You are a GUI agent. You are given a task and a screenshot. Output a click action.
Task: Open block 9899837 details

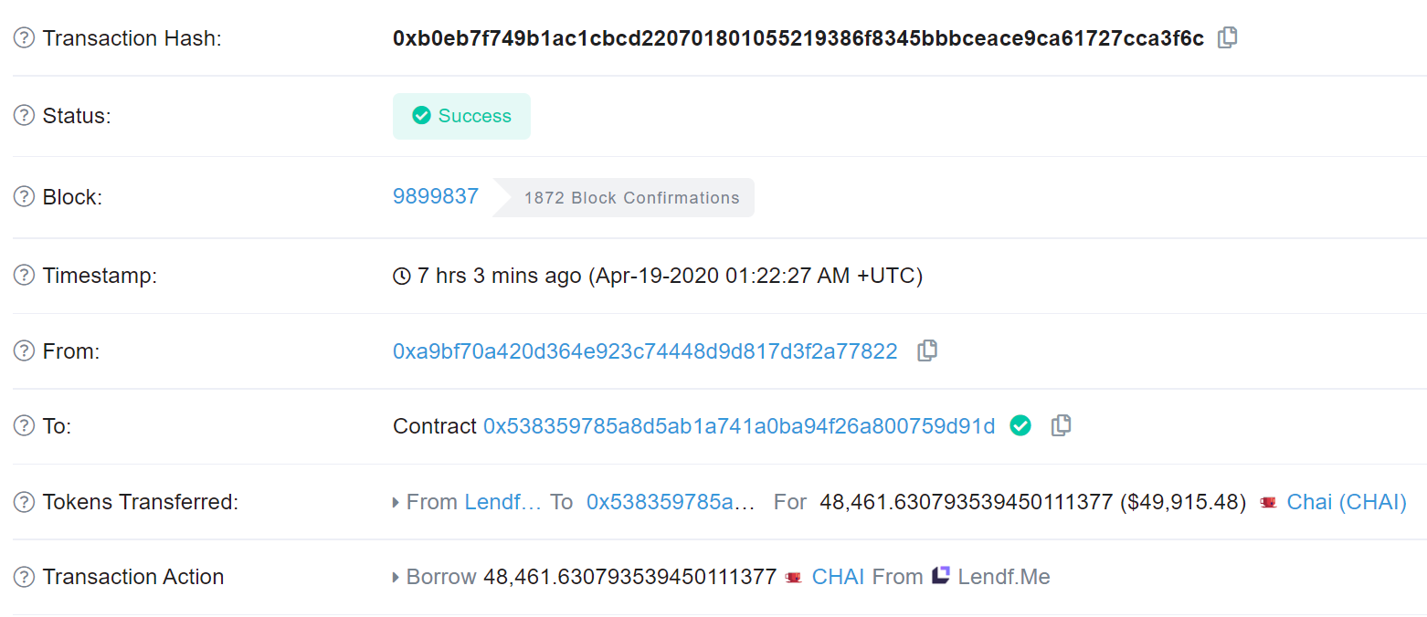pyautogui.click(x=436, y=196)
